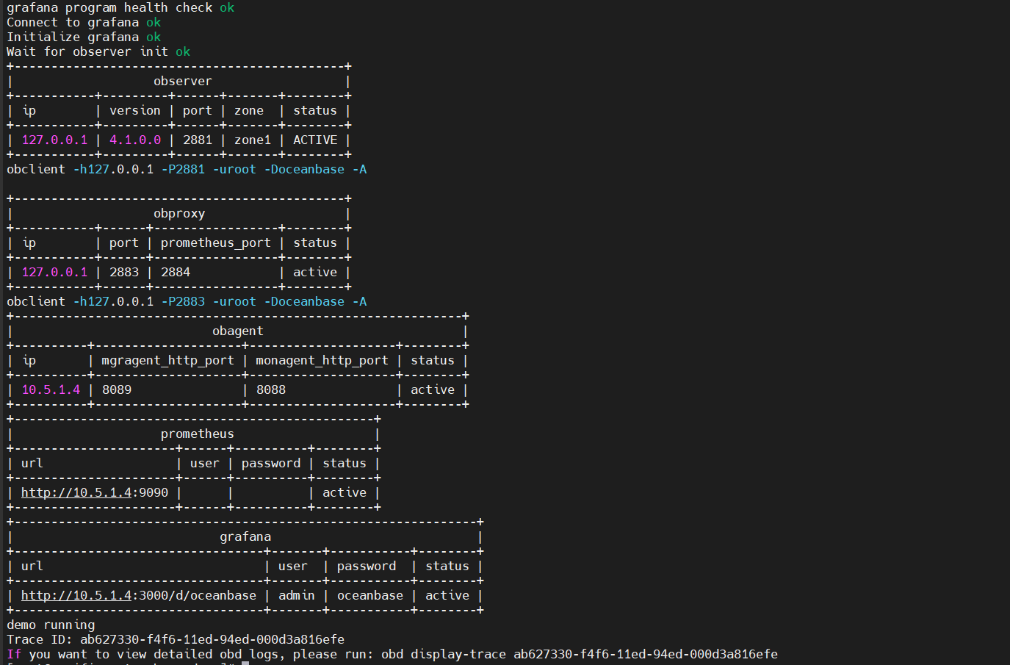Click obproxy port value 2883
1010x665 pixels.
tap(124, 273)
